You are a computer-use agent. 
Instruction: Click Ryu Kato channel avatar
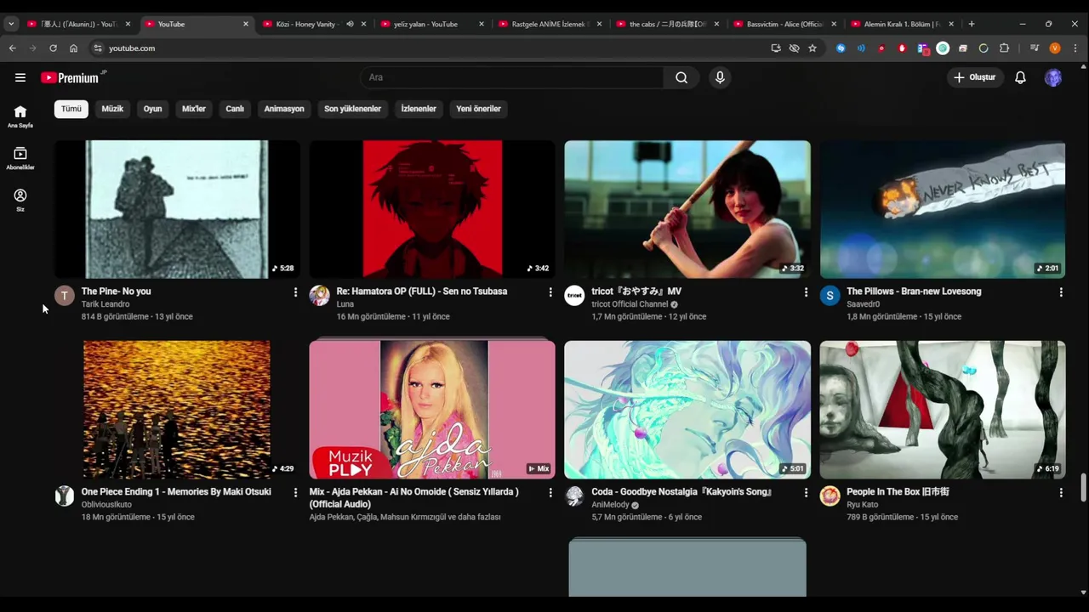click(830, 496)
